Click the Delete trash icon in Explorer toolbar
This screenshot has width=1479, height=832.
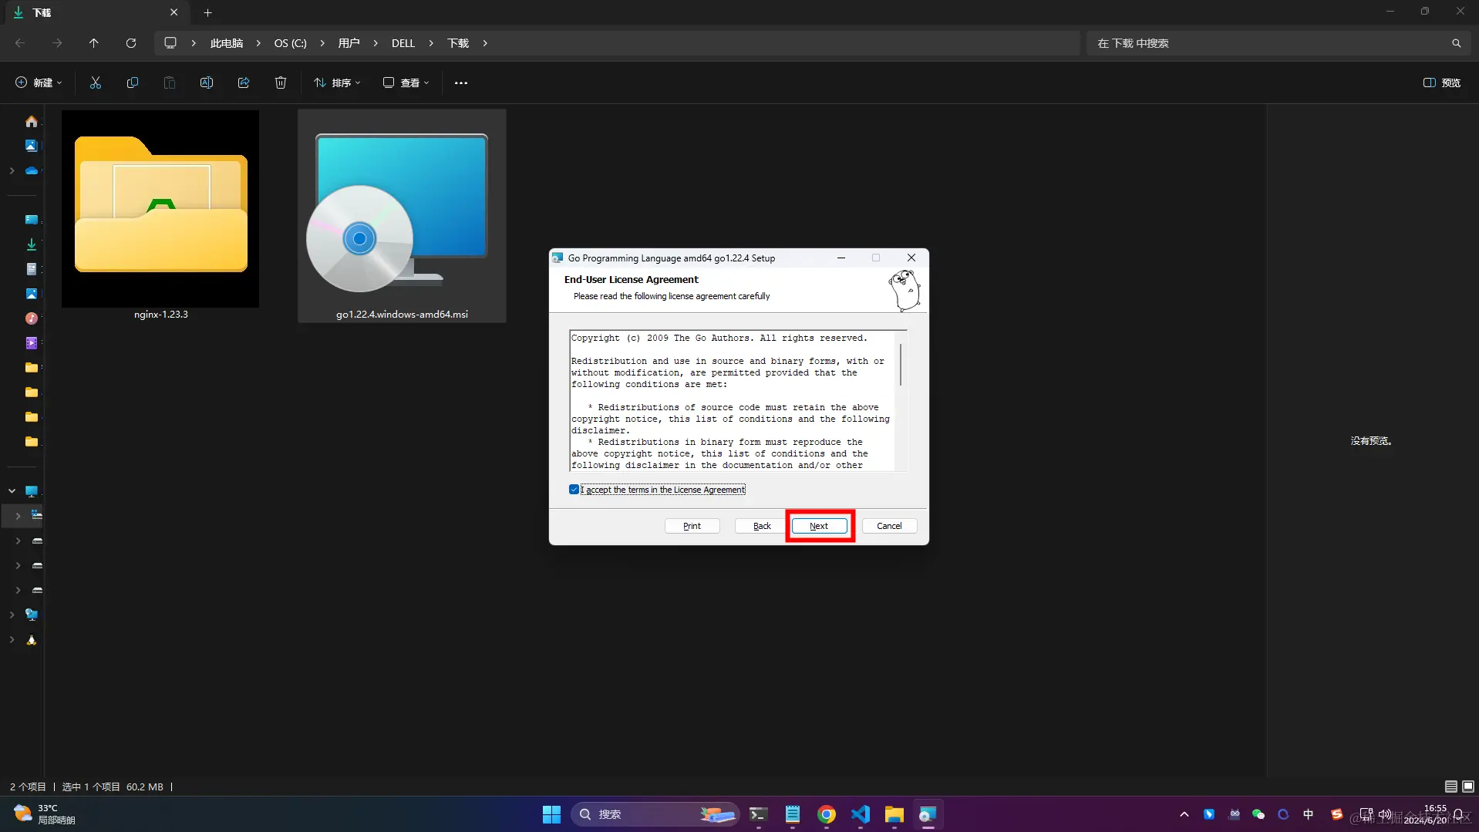point(281,83)
